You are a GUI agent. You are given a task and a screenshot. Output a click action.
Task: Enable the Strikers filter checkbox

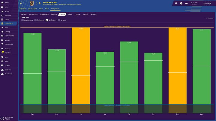[59, 20]
